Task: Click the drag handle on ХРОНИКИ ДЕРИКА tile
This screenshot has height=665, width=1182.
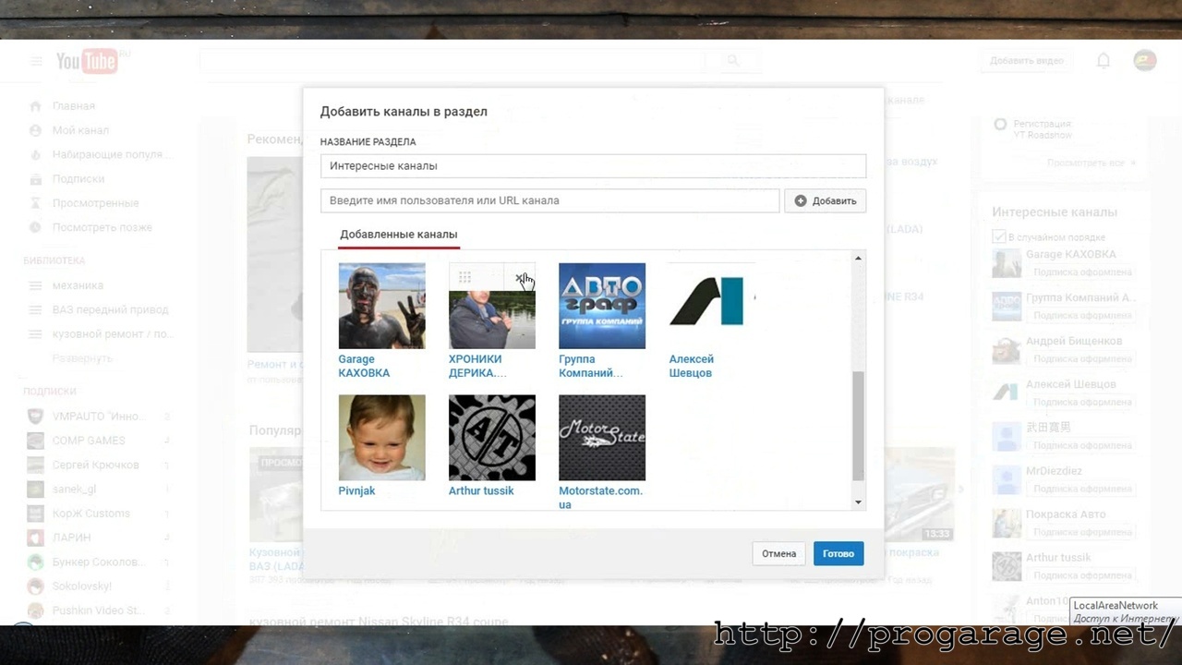Action: click(465, 278)
